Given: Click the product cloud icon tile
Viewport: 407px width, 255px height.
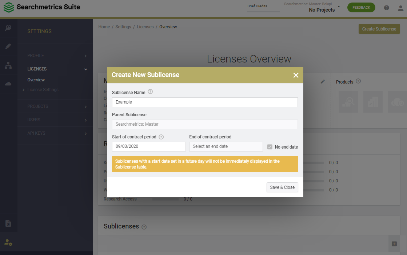Looking at the screenshot, I should (398, 102).
